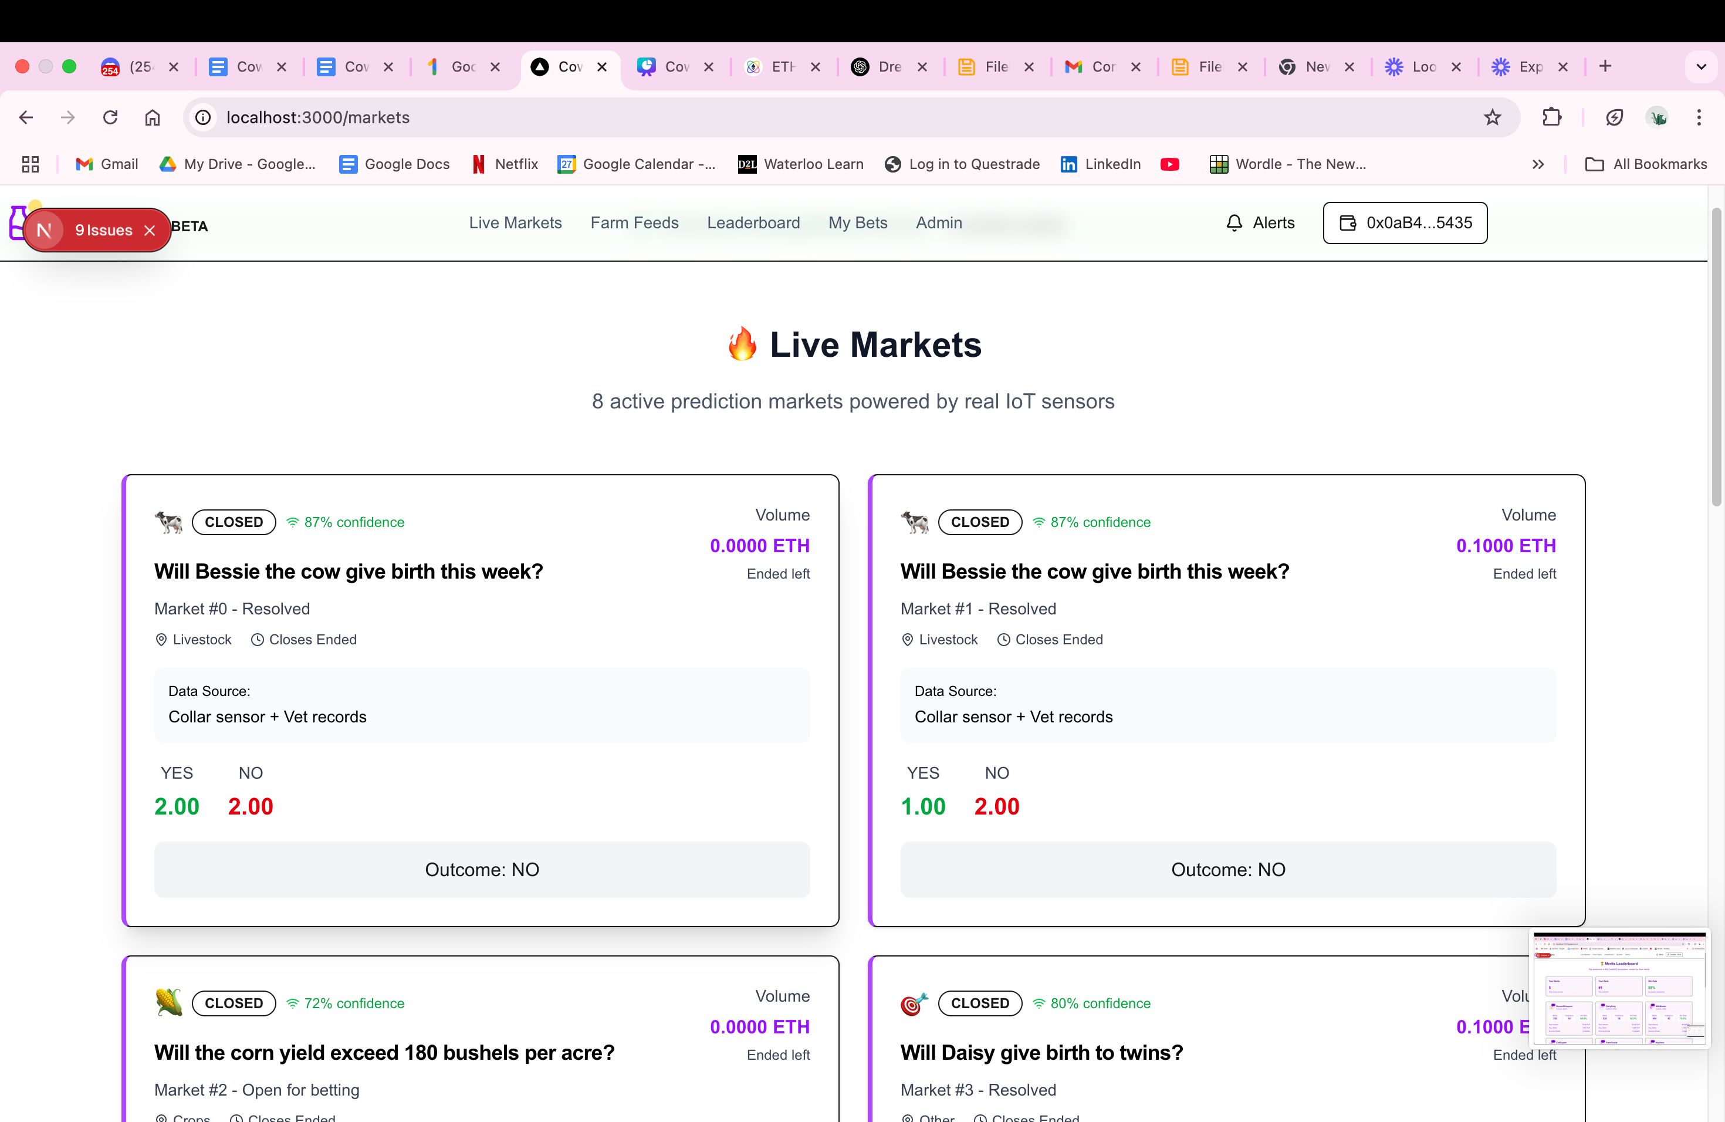Dismiss the 9 Issues badge with X
The image size is (1725, 1122).
150,231
